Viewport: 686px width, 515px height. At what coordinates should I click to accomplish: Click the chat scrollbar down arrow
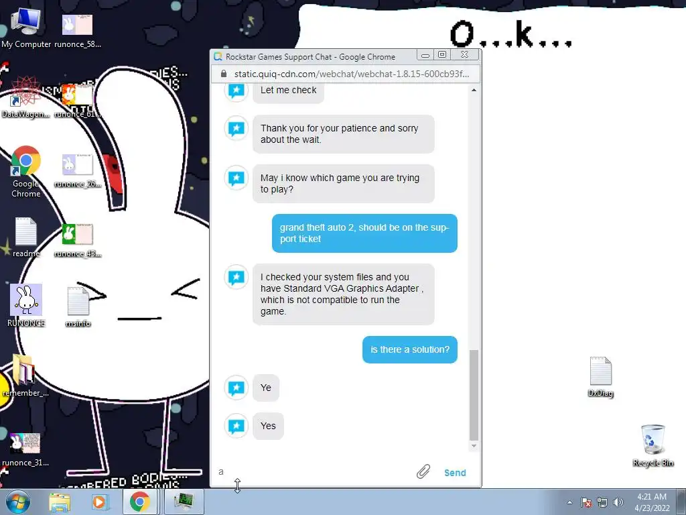[x=474, y=446]
